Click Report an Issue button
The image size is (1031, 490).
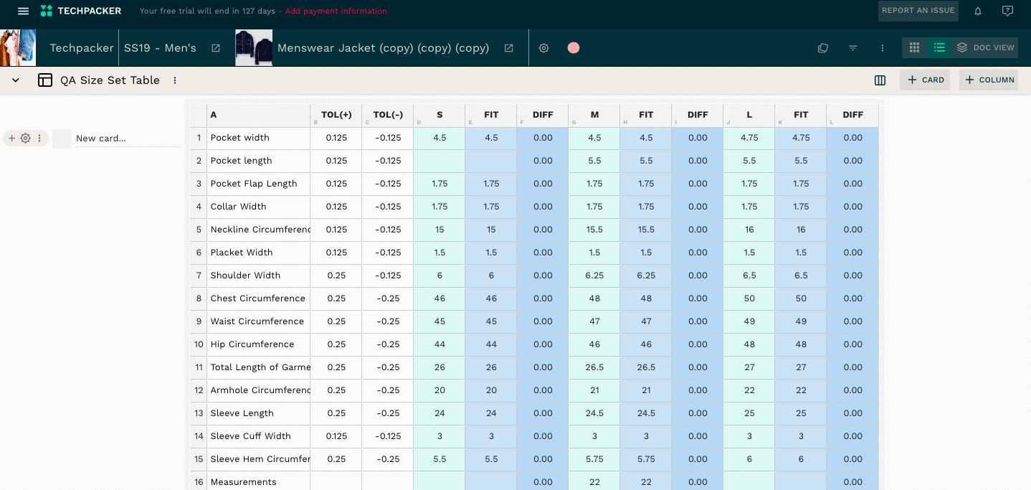(918, 11)
